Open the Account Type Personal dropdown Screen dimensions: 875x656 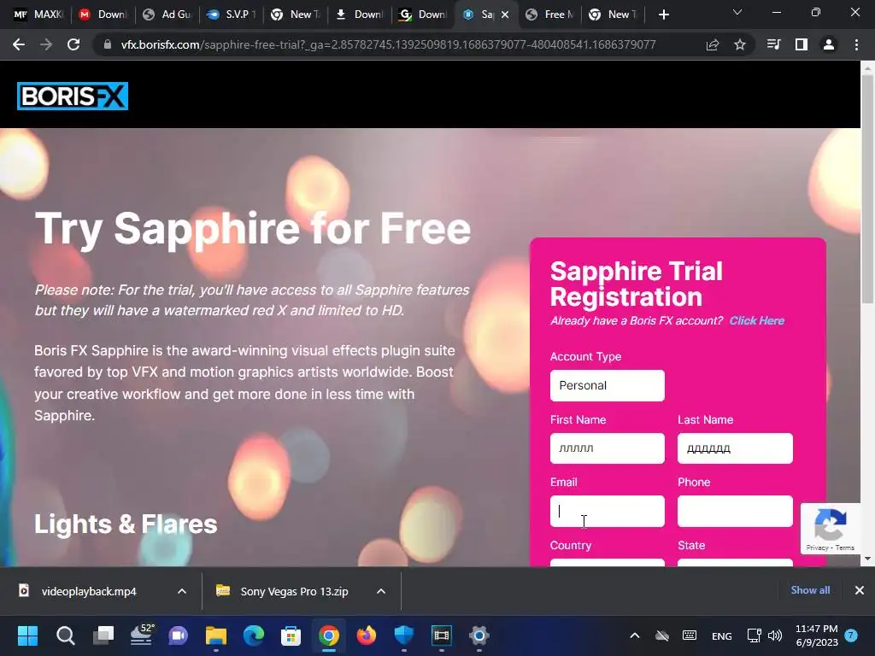coord(608,385)
